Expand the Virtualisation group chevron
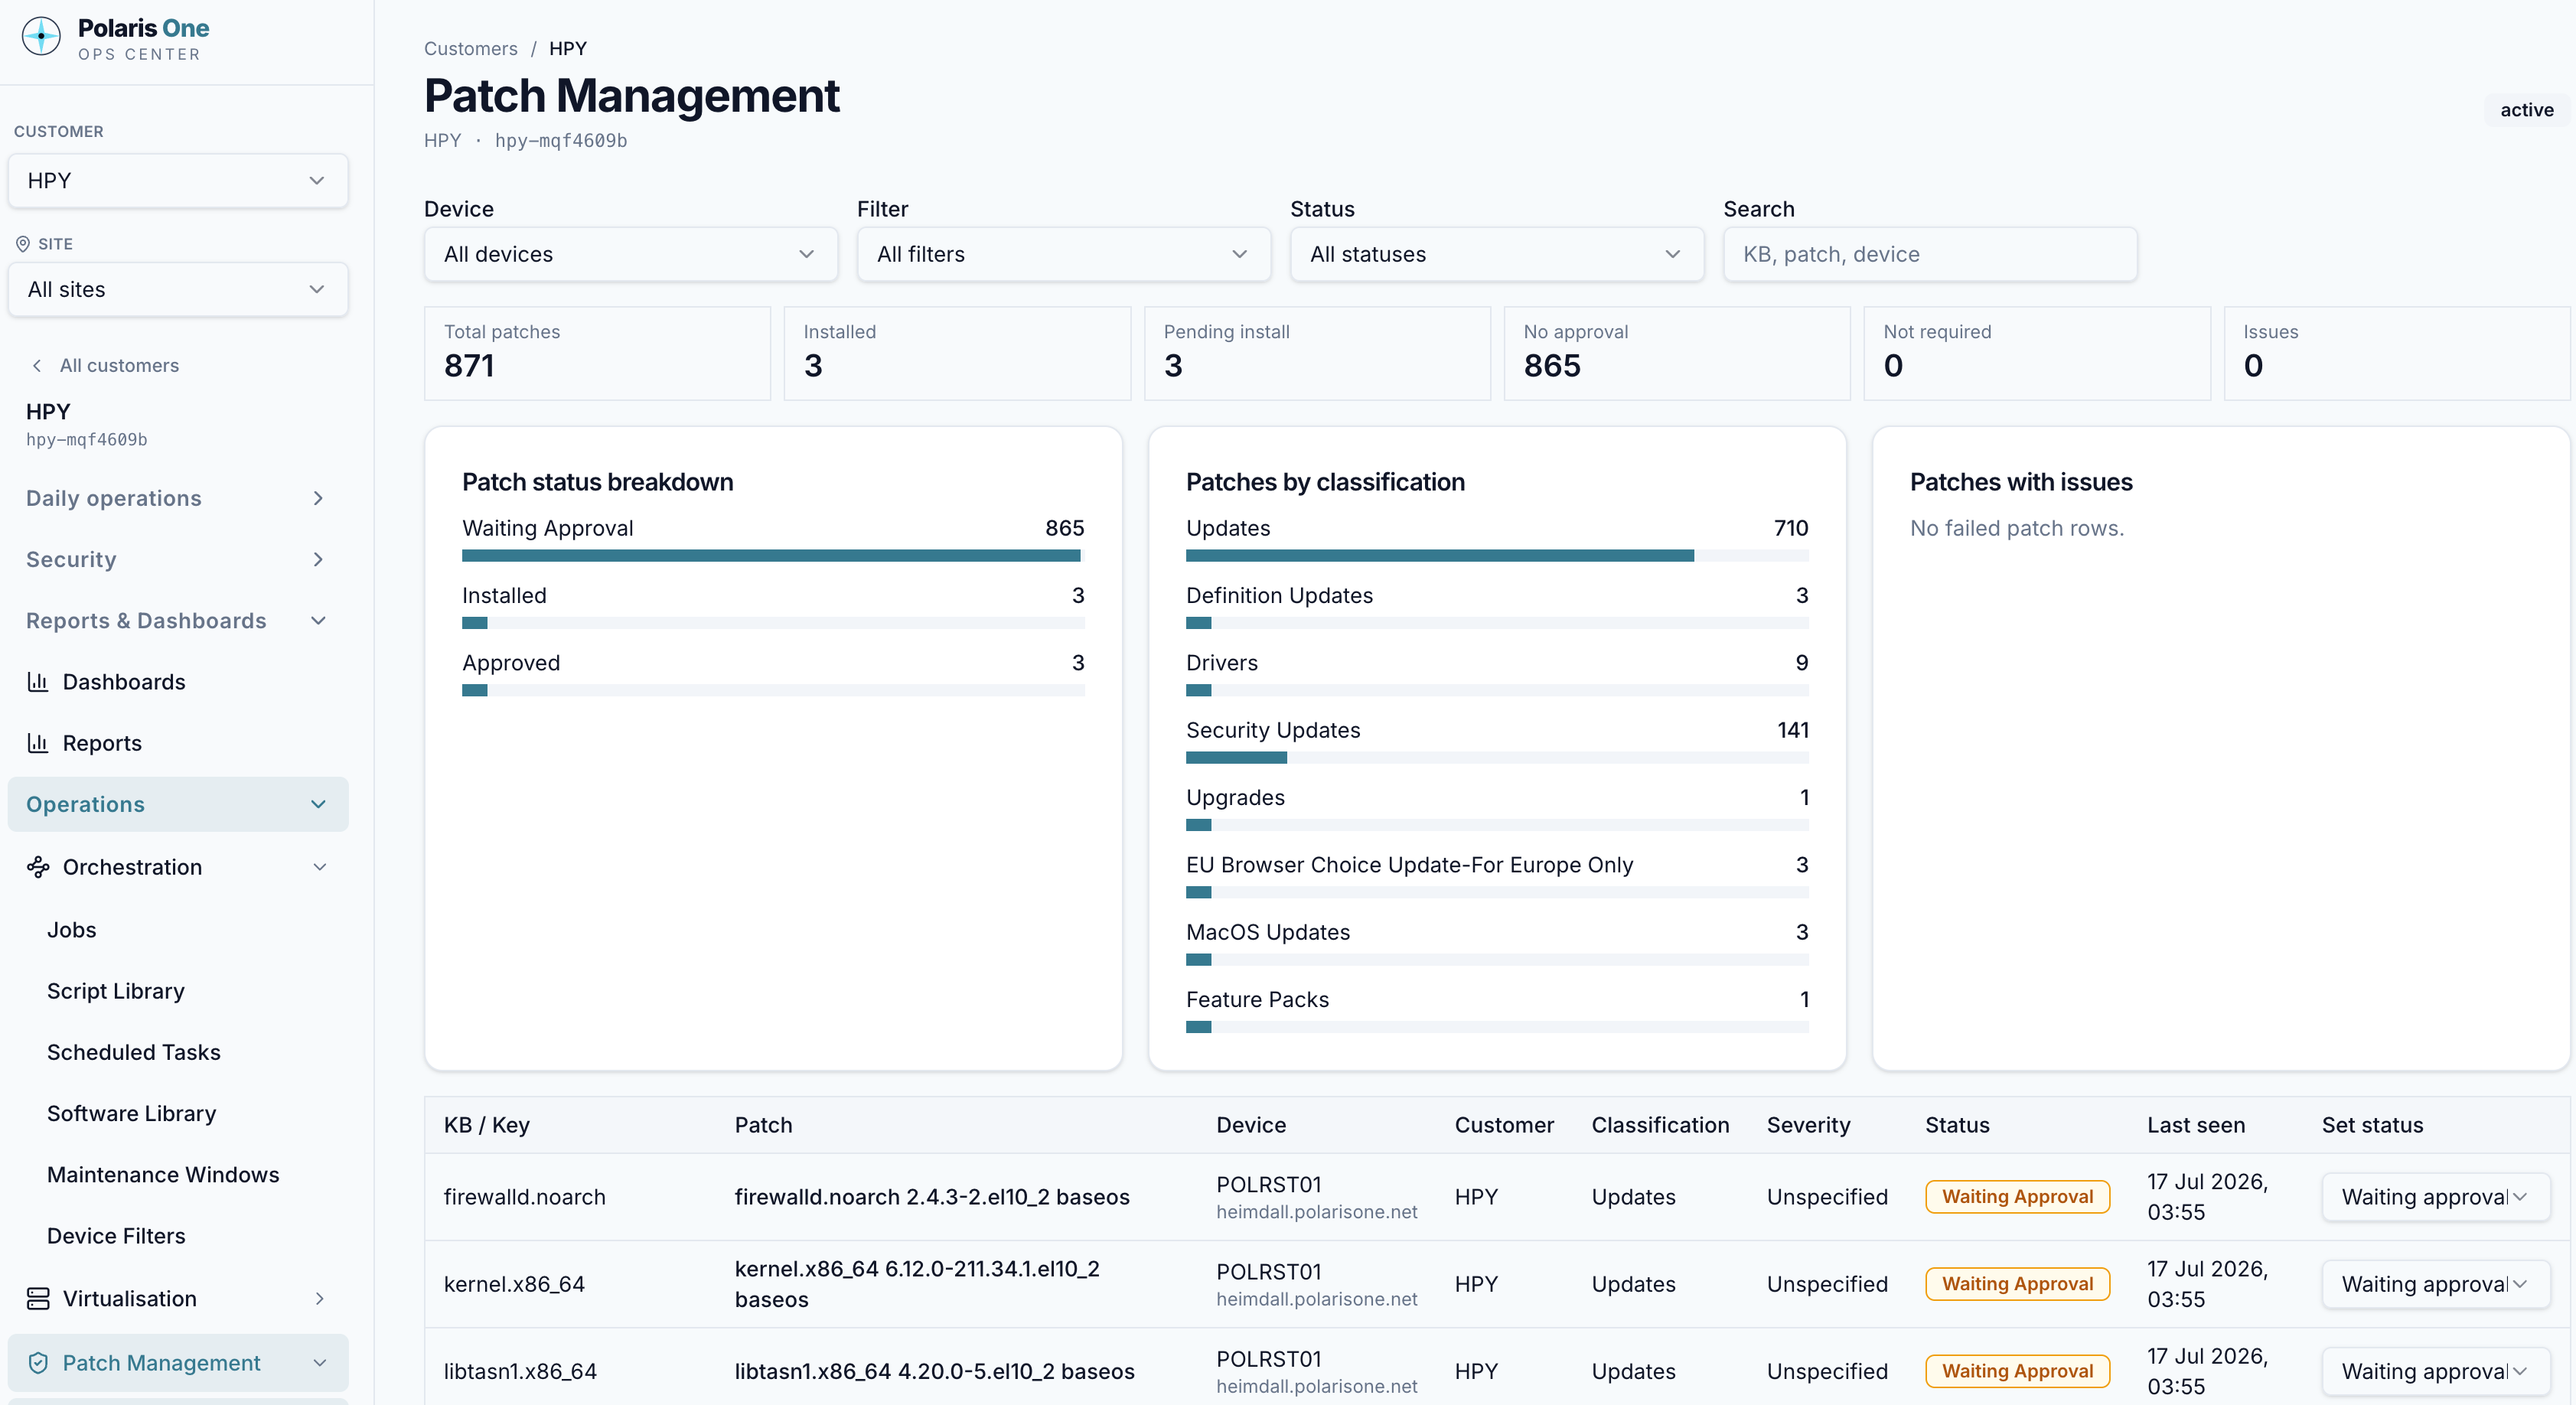Viewport: 2576px width, 1405px height. point(319,1298)
